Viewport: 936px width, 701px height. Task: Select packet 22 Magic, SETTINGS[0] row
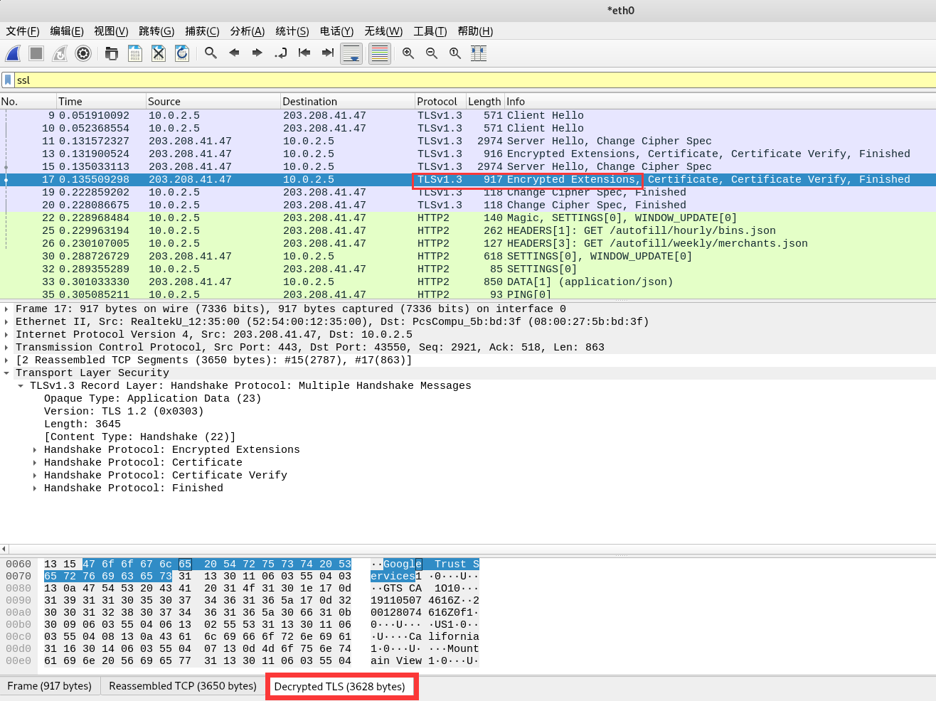[468, 218]
